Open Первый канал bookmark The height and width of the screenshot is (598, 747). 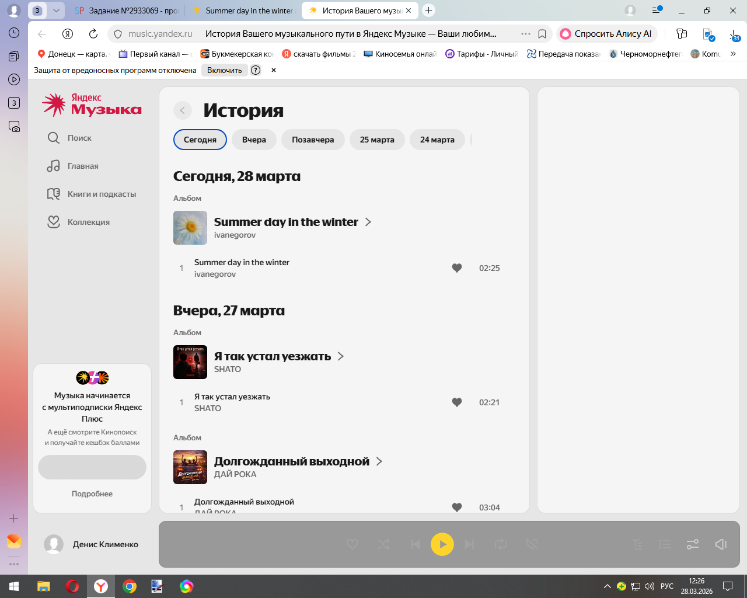(x=155, y=54)
